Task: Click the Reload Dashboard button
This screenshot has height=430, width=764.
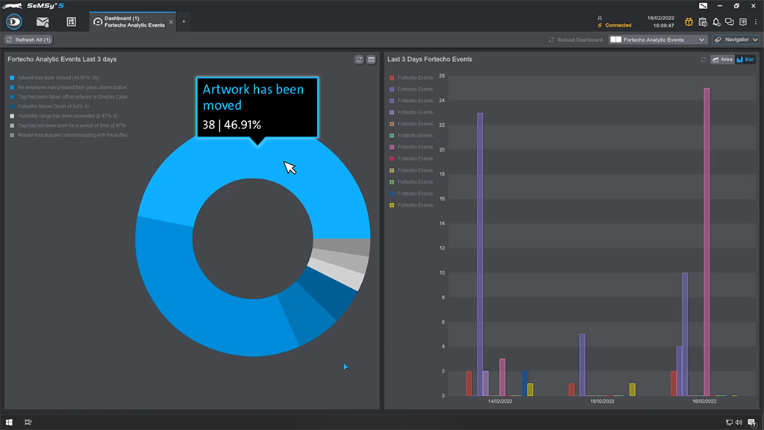Action: [x=574, y=40]
